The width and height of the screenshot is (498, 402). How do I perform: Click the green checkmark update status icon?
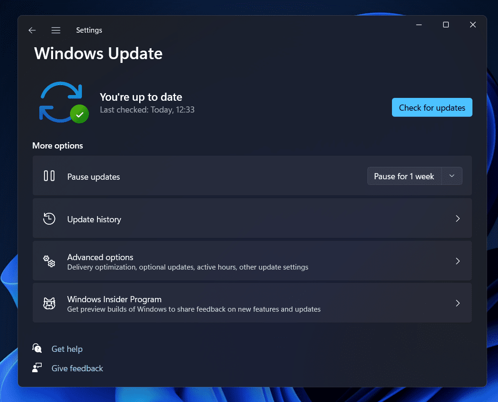pyautogui.click(x=80, y=114)
